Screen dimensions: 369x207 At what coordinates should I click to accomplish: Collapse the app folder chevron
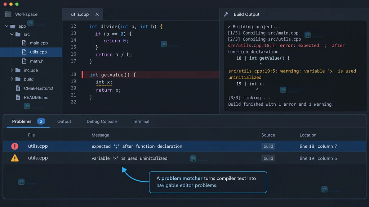[6, 26]
